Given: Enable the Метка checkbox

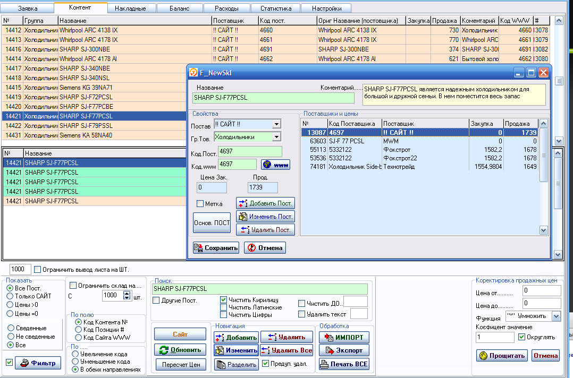Looking at the screenshot, I should pyautogui.click(x=200, y=204).
